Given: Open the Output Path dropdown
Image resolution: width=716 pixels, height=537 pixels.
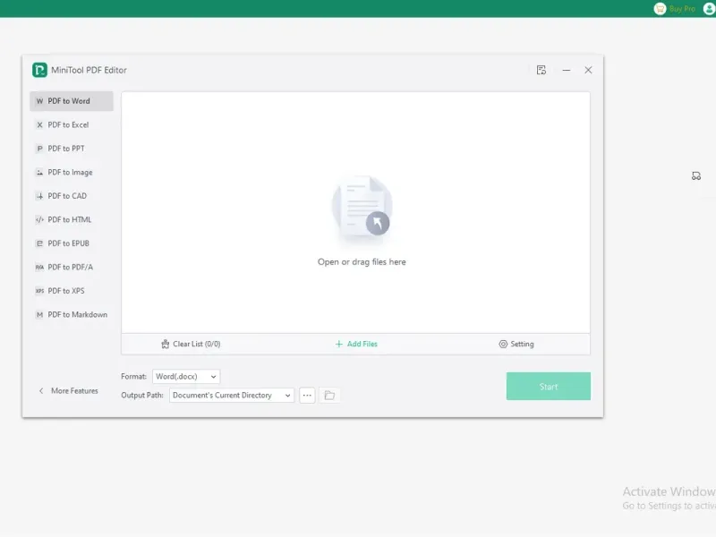Looking at the screenshot, I should tap(232, 395).
